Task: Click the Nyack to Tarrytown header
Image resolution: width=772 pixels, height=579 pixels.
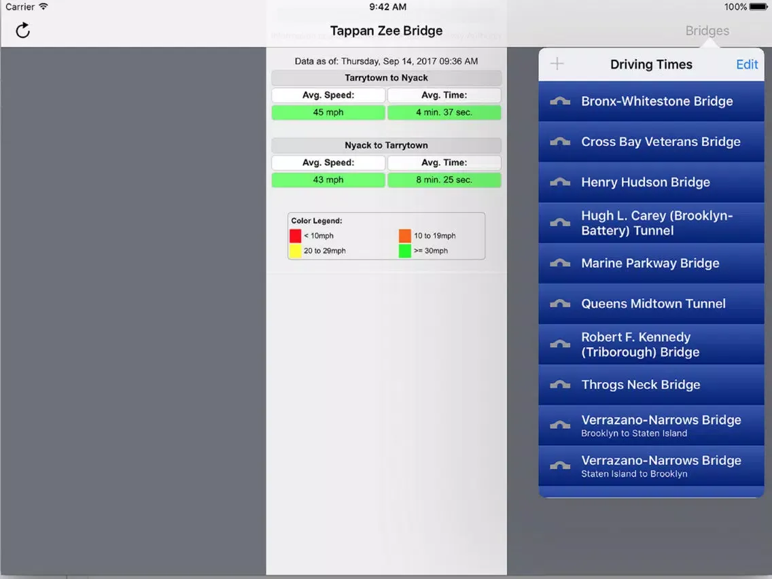Action: tap(387, 145)
